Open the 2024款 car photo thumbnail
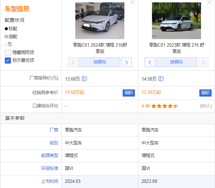This screenshot has width=215, height=188. 100,21
